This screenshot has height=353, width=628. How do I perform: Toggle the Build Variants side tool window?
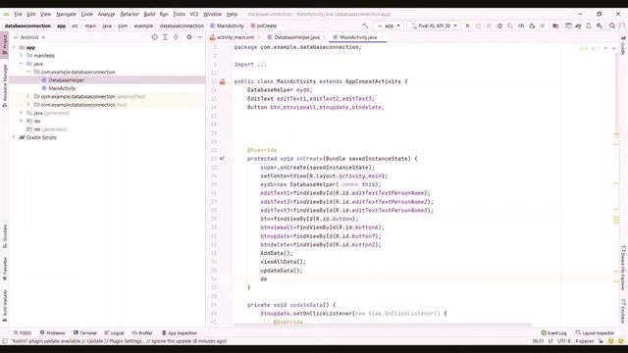coord(4,306)
